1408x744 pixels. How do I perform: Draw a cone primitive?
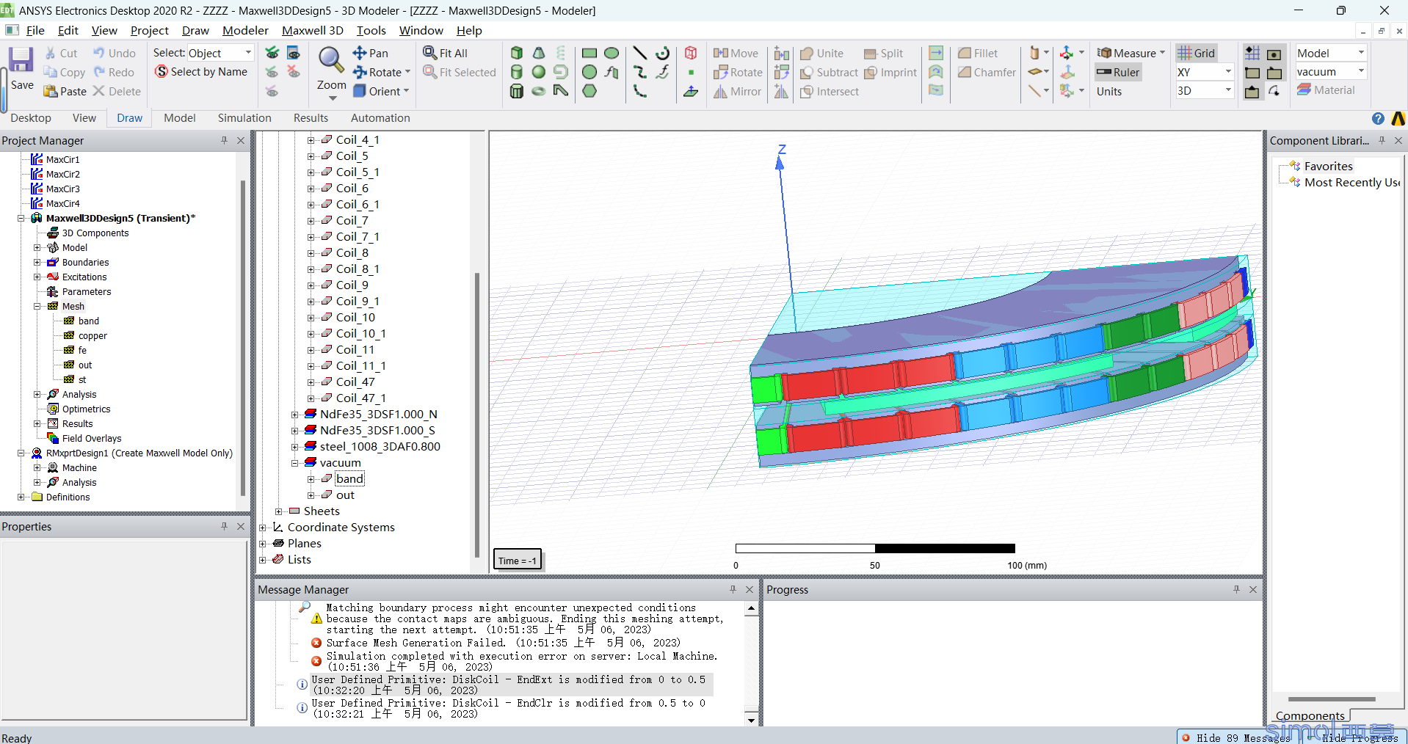539,53
